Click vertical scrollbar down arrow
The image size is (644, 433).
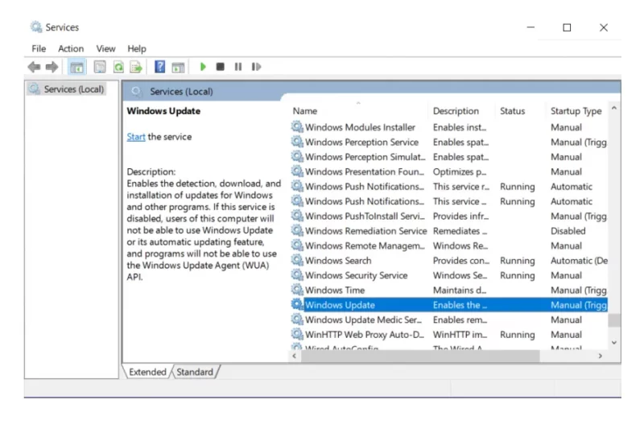(614, 343)
